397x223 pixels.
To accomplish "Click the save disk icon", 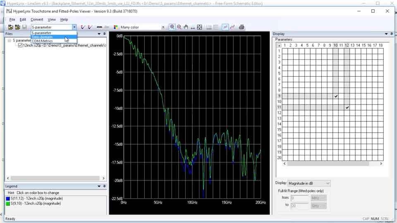I will coord(24,27).
